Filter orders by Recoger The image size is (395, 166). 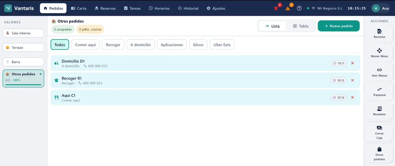[113, 45]
